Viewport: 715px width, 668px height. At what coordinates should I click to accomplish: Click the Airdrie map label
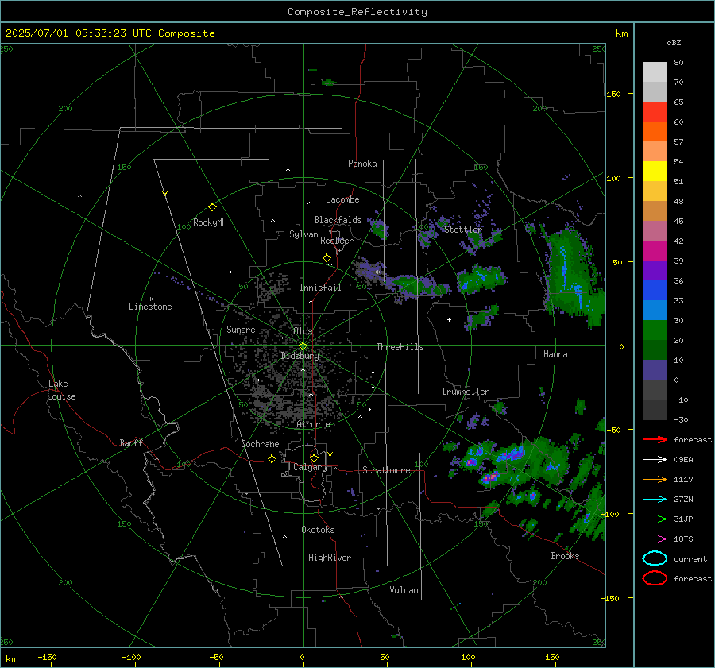pos(313,424)
